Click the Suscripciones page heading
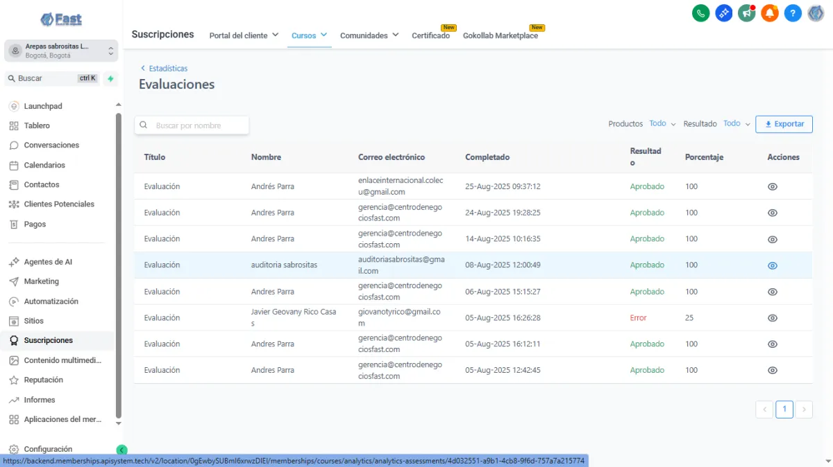833x467 pixels. [x=162, y=34]
